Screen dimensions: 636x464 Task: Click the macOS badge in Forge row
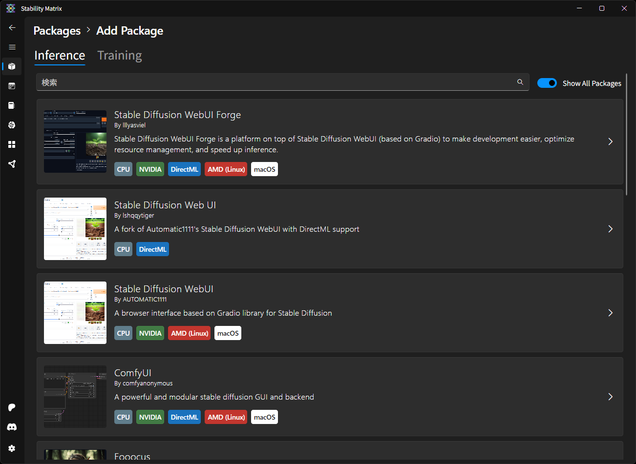click(264, 169)
